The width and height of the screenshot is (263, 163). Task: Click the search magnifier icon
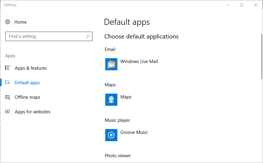(x=88, y=36)
